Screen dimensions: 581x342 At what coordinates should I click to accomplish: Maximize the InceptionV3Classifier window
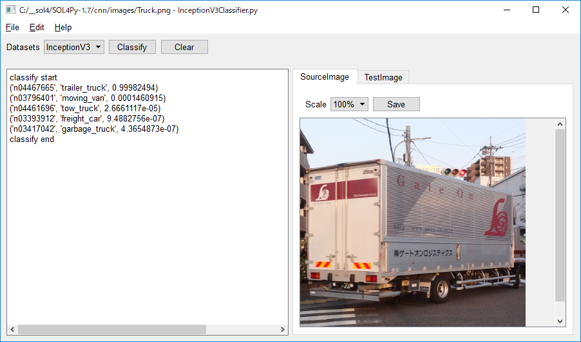tap(536, 10)
